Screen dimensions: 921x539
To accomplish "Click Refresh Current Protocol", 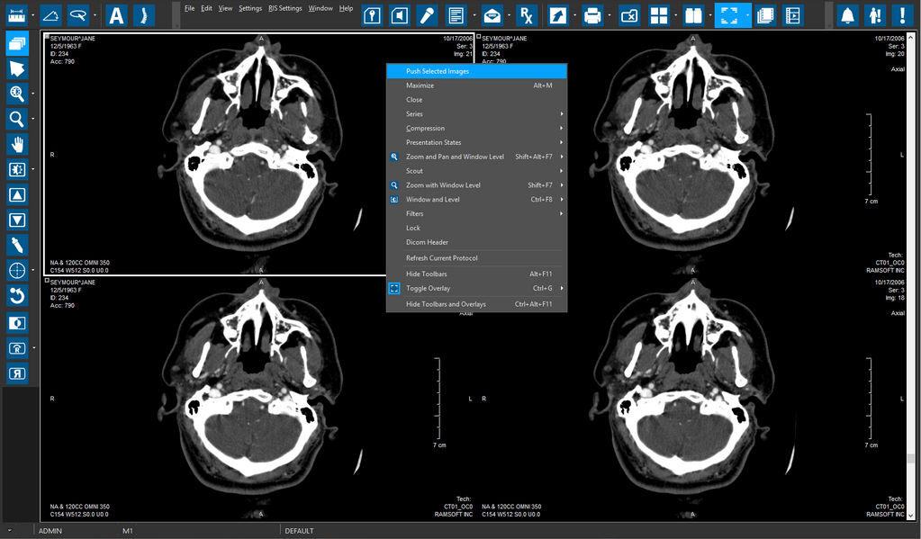I will tap(441, 258).
